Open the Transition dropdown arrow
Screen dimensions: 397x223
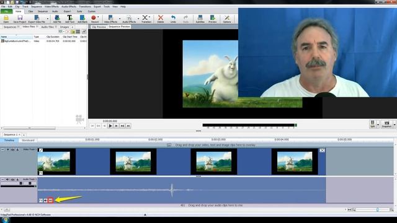[x=149, y=17]
